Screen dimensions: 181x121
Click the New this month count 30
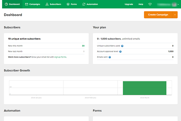(x=83, y=46)
